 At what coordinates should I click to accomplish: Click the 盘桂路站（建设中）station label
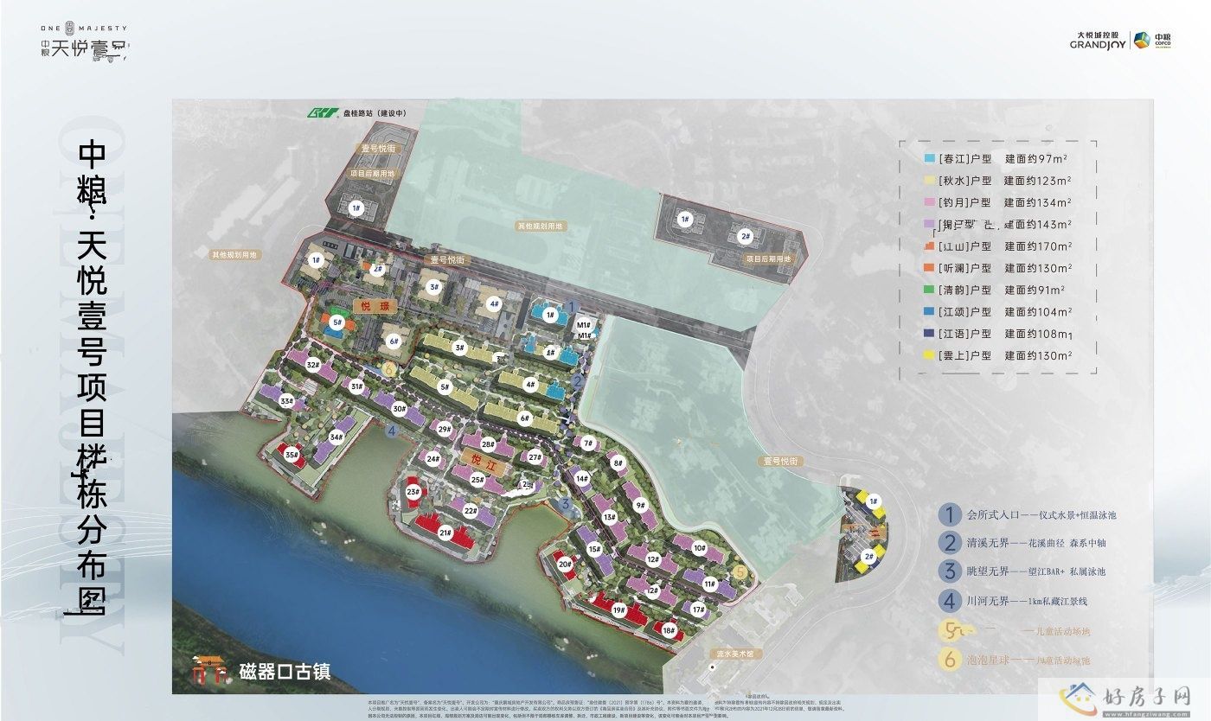tap(375, 112)
